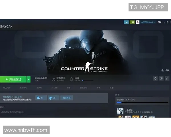Minimize the Steam window

pos(164,22)
